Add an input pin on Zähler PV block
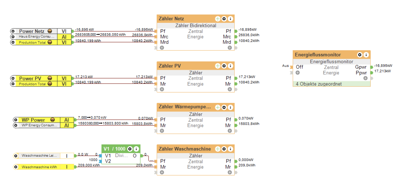The height and width of the screenshot is (186, 409). coord(162,89)
